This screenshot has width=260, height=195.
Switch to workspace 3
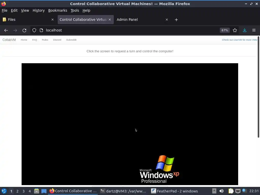24,191
